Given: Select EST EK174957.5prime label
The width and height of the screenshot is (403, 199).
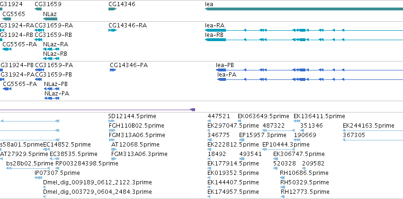Looking at the screenshot, I should point(233,192).
